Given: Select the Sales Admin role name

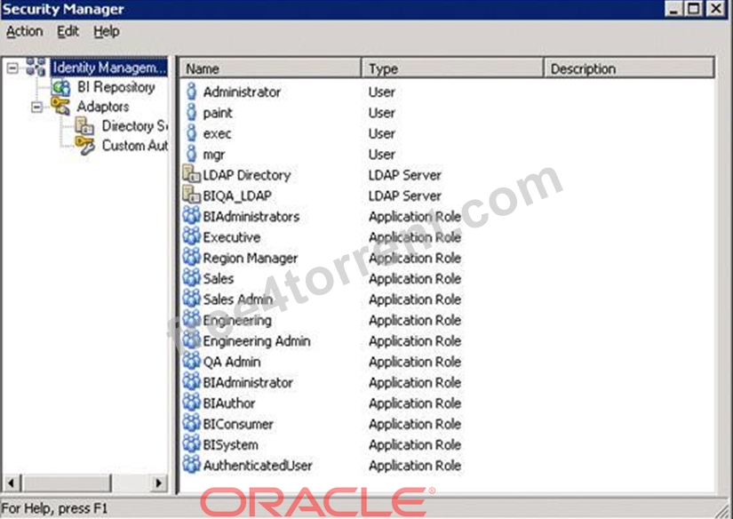Looking at the screenshot, I should click(238, 299).
